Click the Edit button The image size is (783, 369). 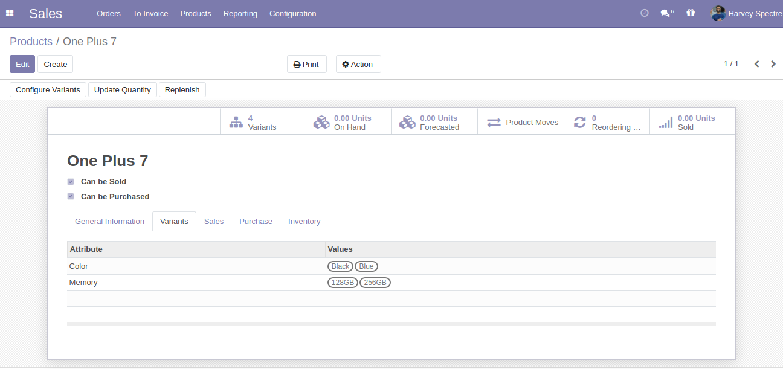coord(22,64)
